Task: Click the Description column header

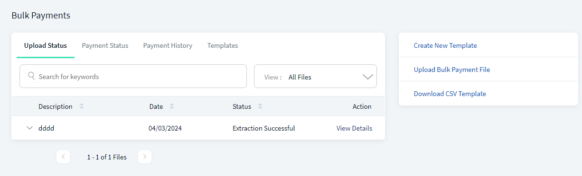Action: click(56, 106)
